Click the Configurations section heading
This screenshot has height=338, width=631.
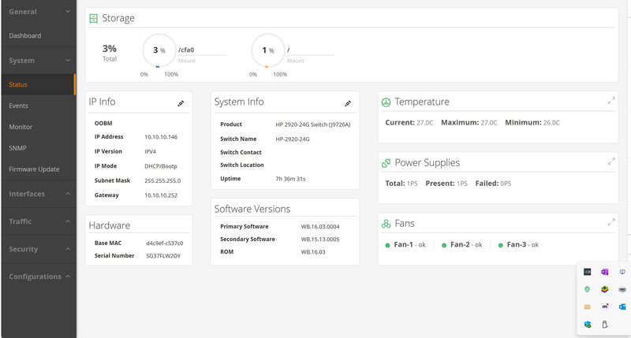pos(35,277)
